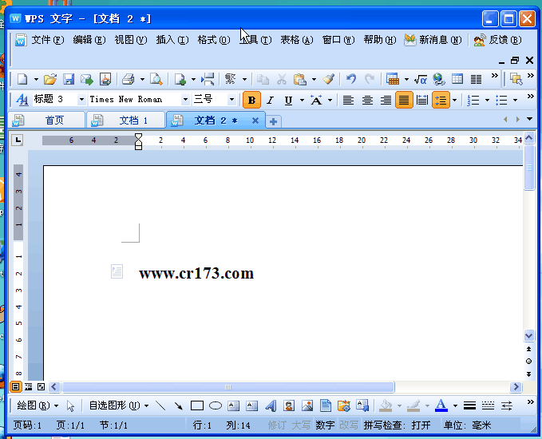
Task: Insert picture from file icon
Action: coord(307,405)
